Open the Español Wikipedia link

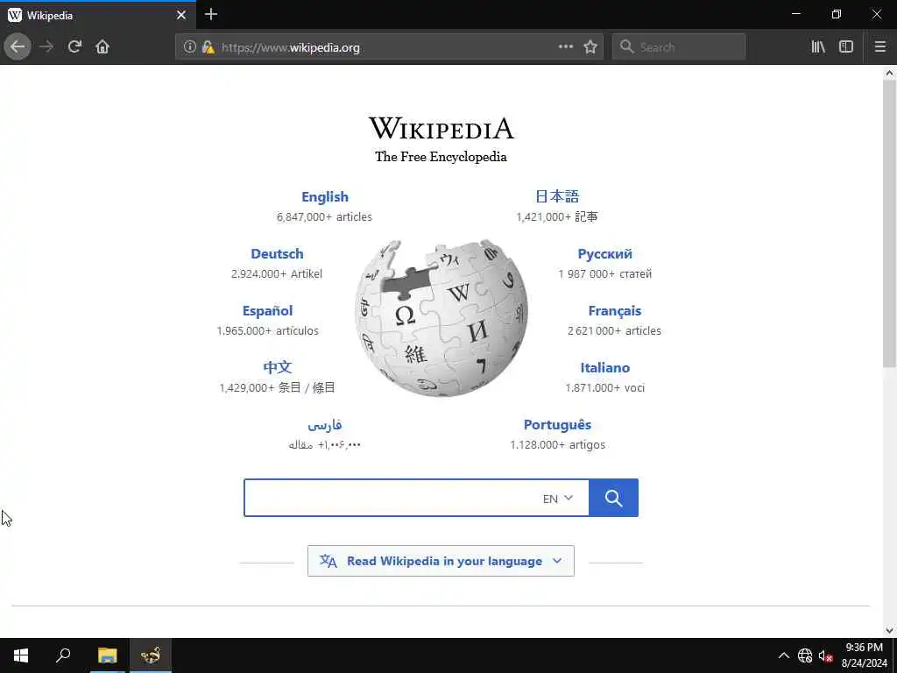pos(267,311)
